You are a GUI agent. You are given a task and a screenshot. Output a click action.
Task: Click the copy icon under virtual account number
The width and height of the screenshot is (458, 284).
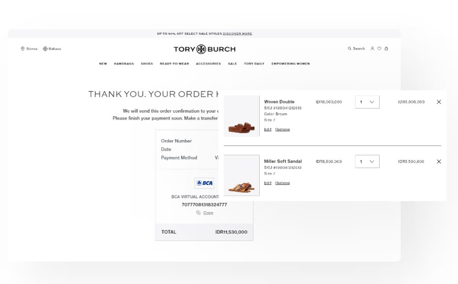[198, 213]
